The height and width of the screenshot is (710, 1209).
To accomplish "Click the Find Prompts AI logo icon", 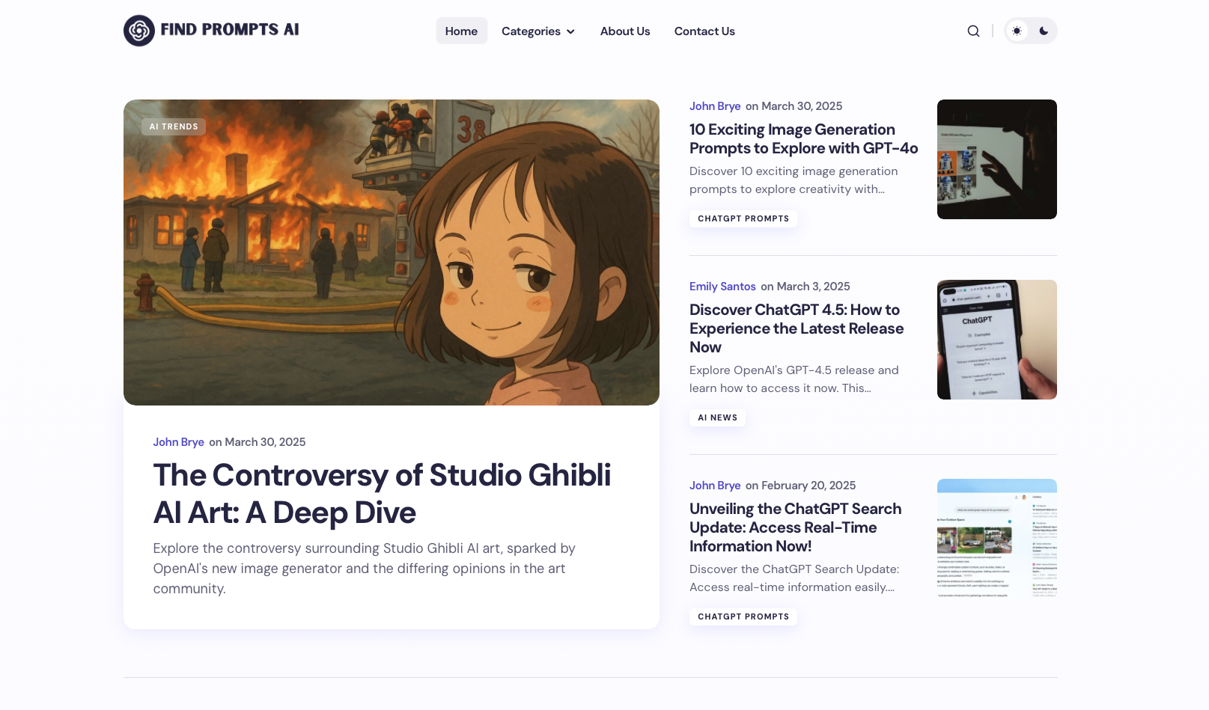I will click(139, 31).
